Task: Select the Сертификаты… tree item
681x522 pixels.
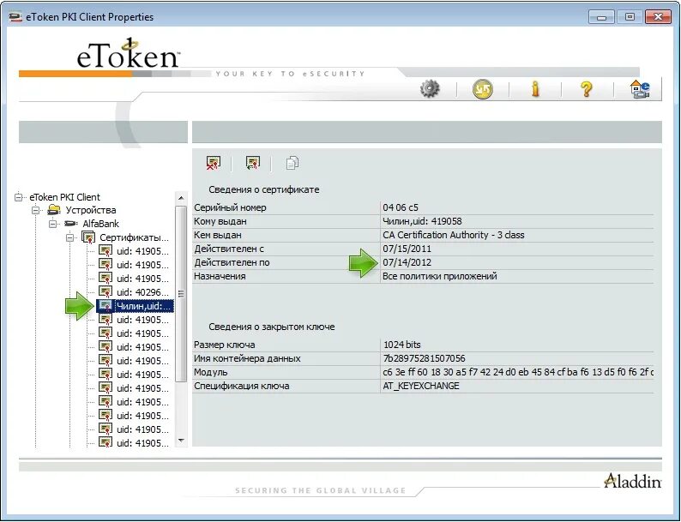Action: click(x=134, y=237)
